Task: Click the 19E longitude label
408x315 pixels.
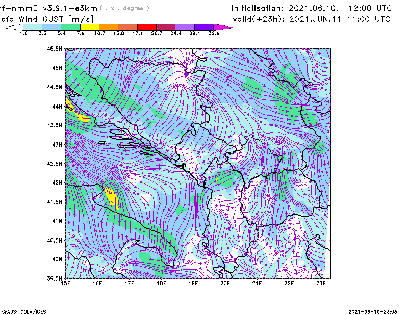Action: point(193,283)
